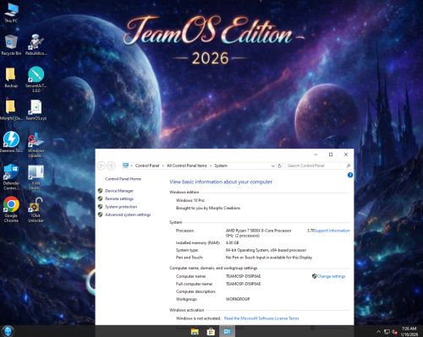Open File Explorer from the taskbar
The height and width of the screenshot is (337, 423).
click(195, 332)
